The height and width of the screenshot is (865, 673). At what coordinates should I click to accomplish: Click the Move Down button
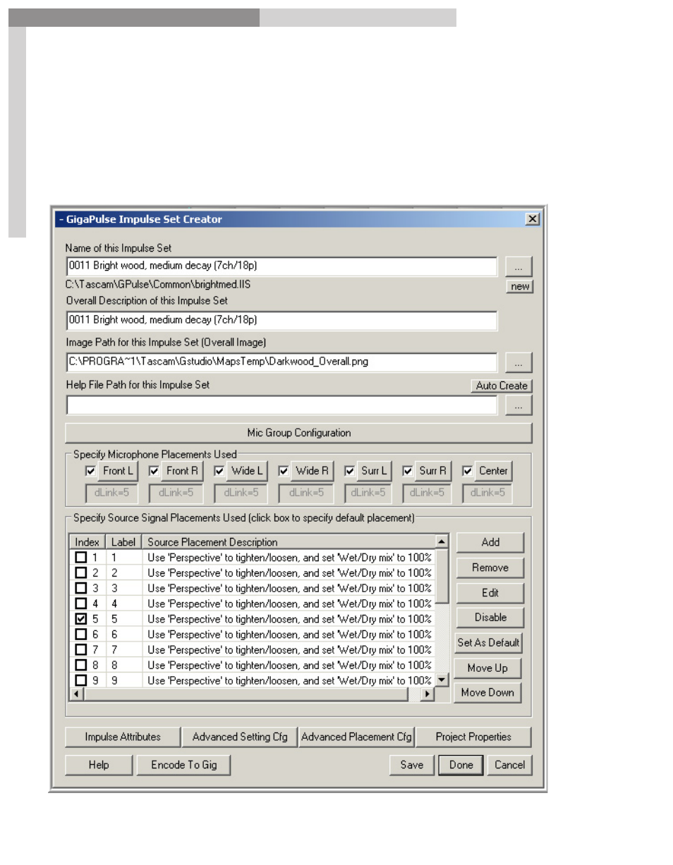point(487,692)
